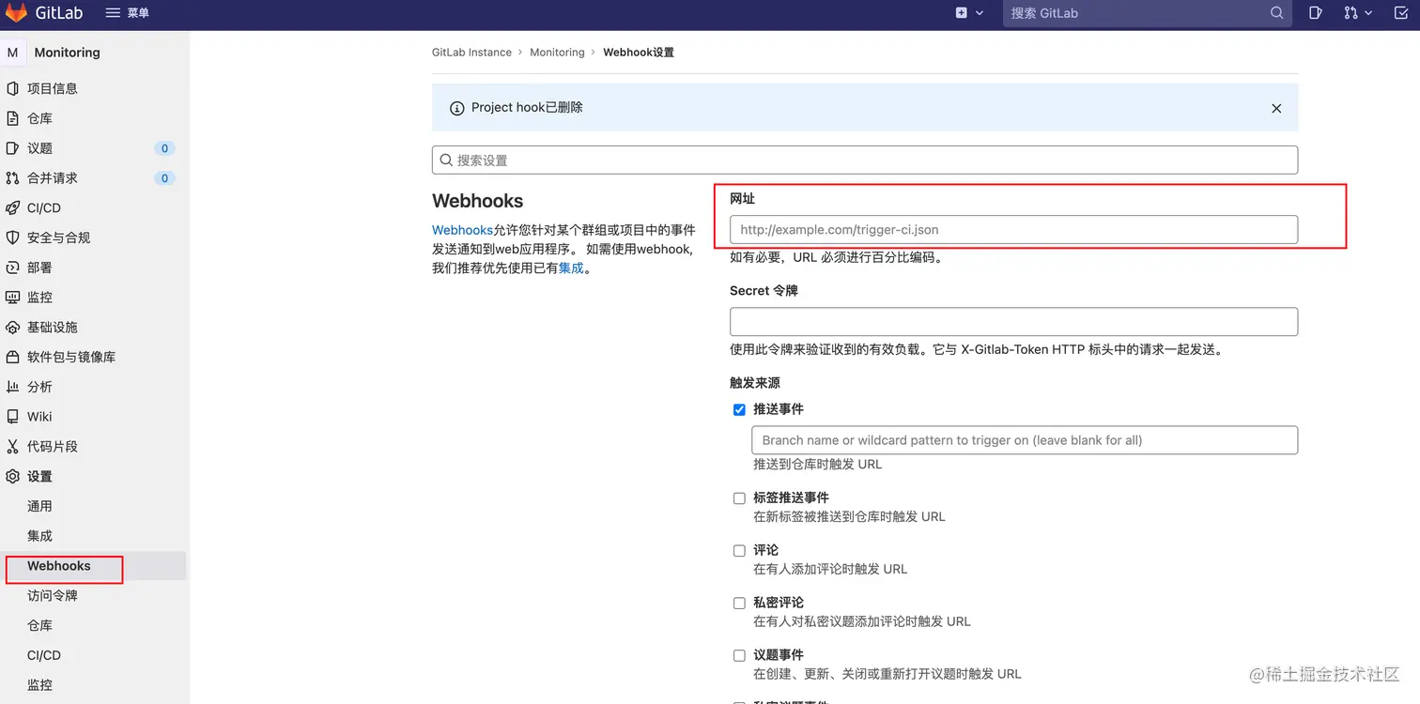Dismiss the Project hook已删除 alert

tap(1276, 109)
